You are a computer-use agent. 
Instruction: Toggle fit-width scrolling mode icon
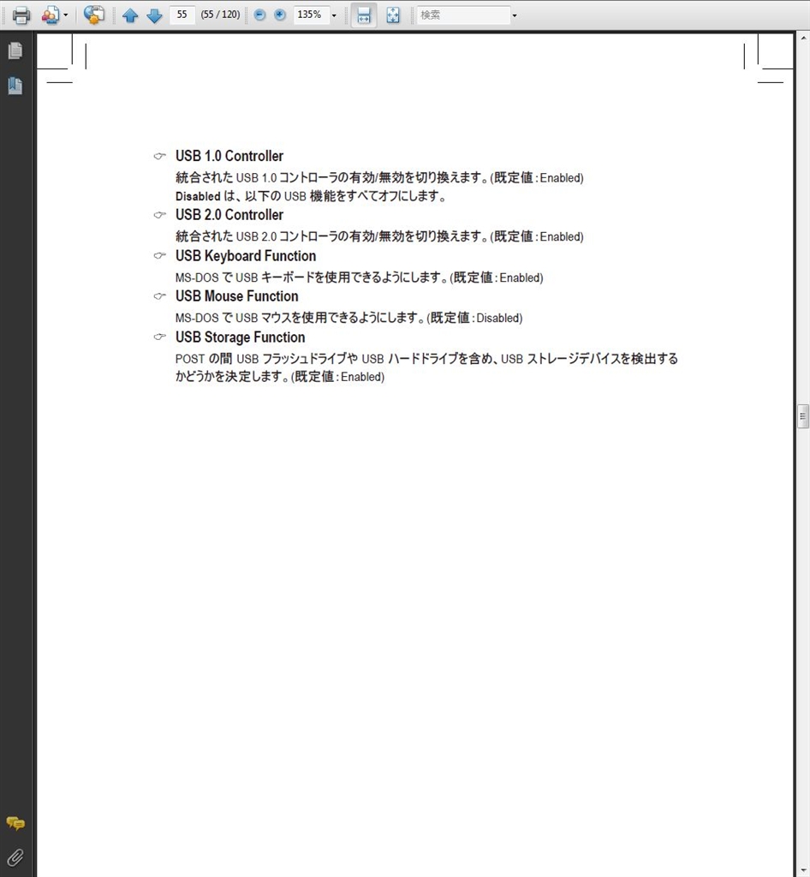click(x=363, y=15)
